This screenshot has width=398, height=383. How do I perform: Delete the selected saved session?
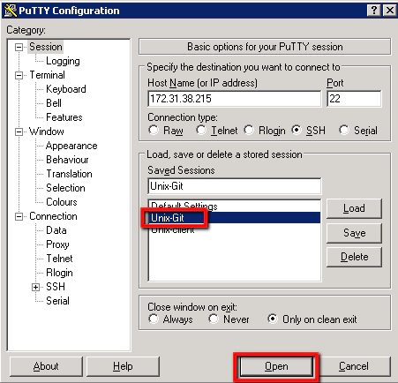[x=354, y=257]
